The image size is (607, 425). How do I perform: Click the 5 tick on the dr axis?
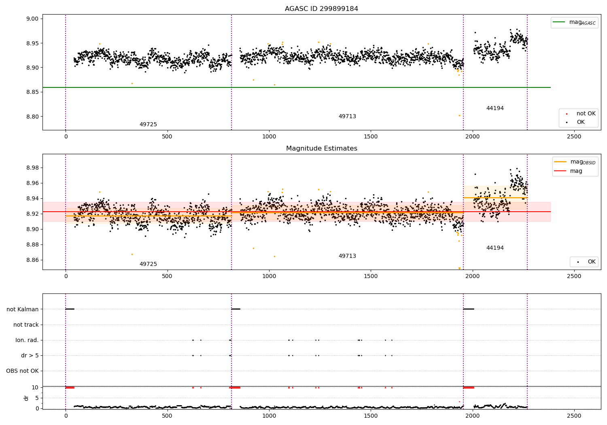37,398
